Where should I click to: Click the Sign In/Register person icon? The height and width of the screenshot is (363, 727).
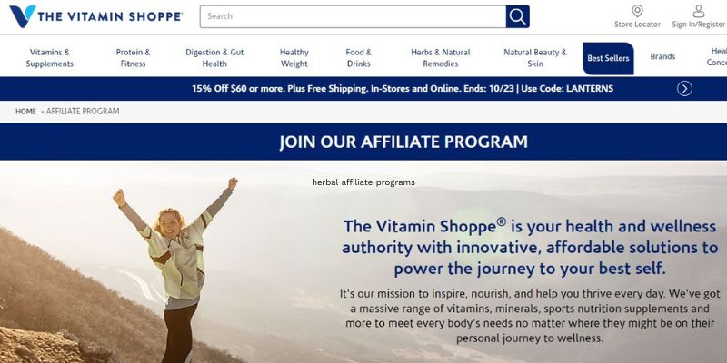pos(698,11)
